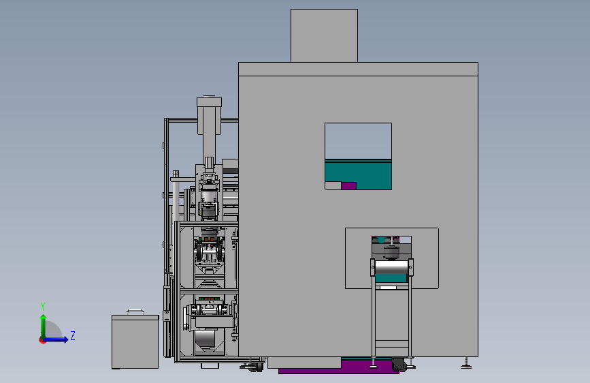Screen dimensions: 590x383
Task: Click the red X axis dot at triad origin
Action: tap(42, 340)
